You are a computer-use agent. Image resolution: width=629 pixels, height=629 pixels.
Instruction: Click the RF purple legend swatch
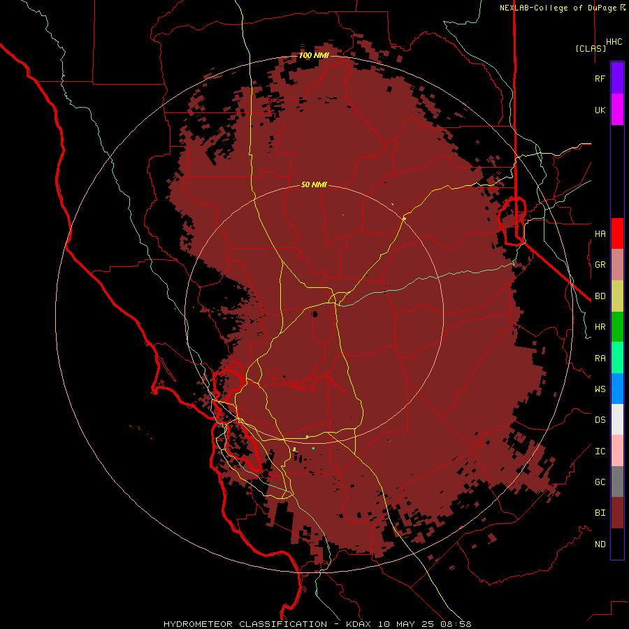pos(617,78)
